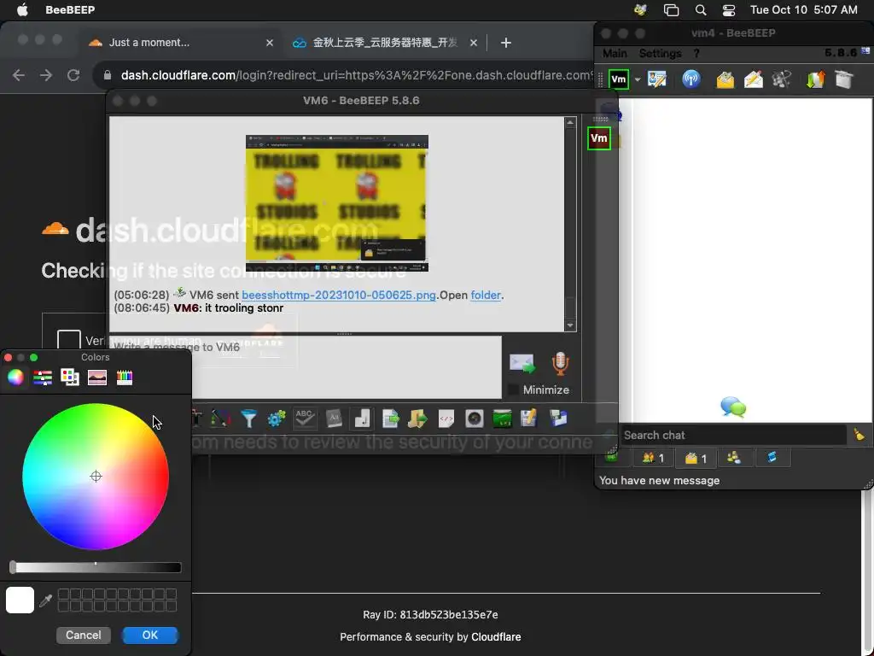Select pencils tab in Colors panel

[x=125, y=377]
